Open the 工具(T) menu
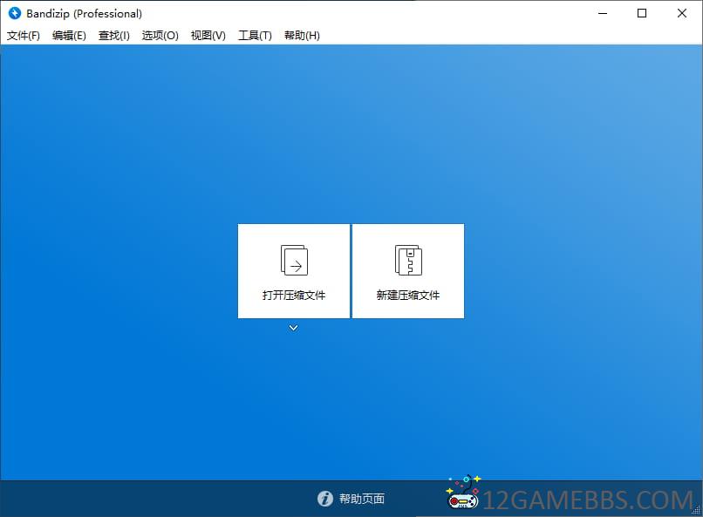703x517 pixels. (x=255, y=36)
